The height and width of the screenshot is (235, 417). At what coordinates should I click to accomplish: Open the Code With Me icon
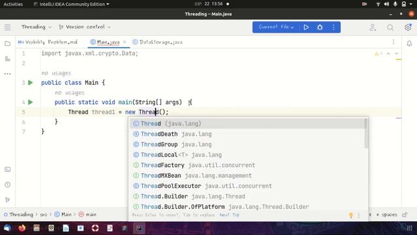(x=373, y=27)
